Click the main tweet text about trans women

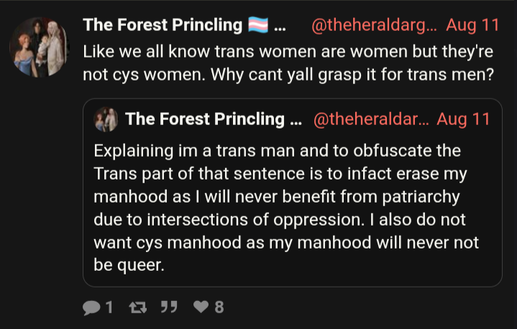(288, 63)
